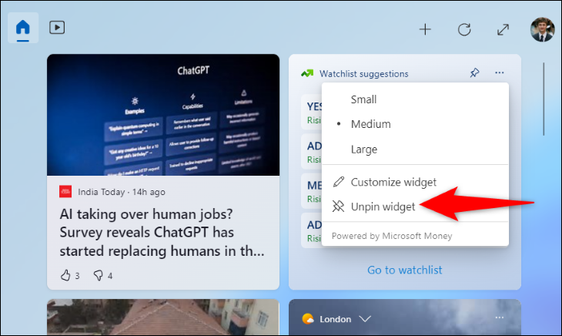The height and width of the screenshot is (336, 562).
Task: Switch to the video Play tab
Action: [x=57, y=28]
